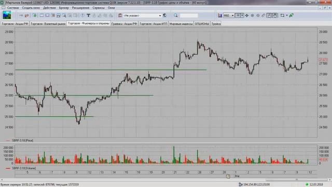Expand the crosshair tool dropdown arrow
This screenshot has height=187, width=332.
click(242, 16)
